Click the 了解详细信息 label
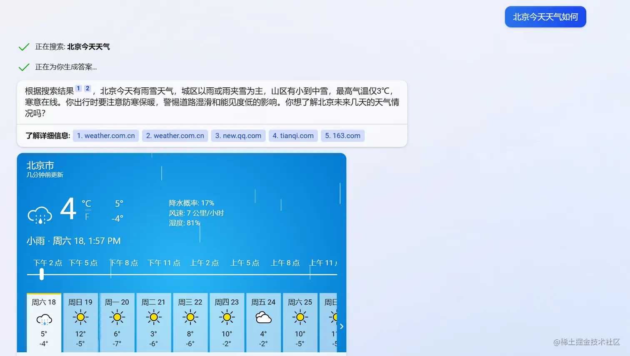Screen dimensions: 630x356 click(48, 136)
